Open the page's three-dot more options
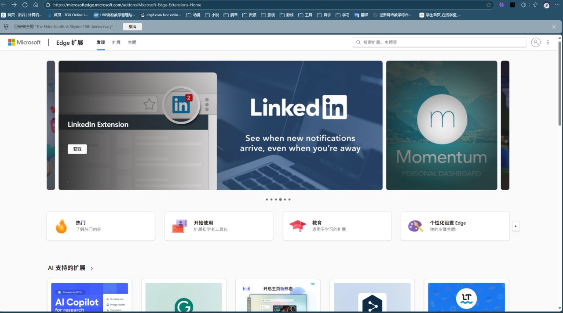Screen dimensions: 563x313 548,43
